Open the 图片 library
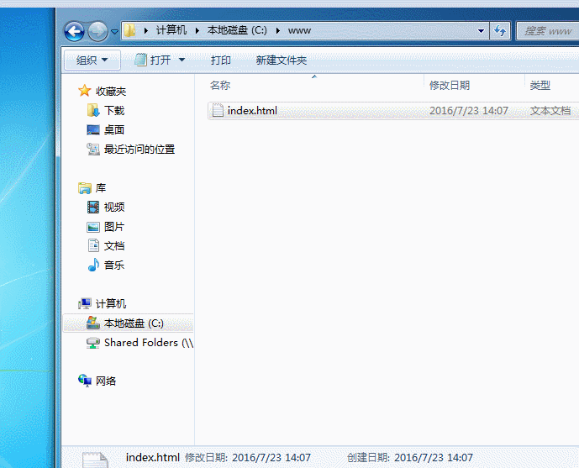Viewport: 579px width, 468px height. pos(114,227)
